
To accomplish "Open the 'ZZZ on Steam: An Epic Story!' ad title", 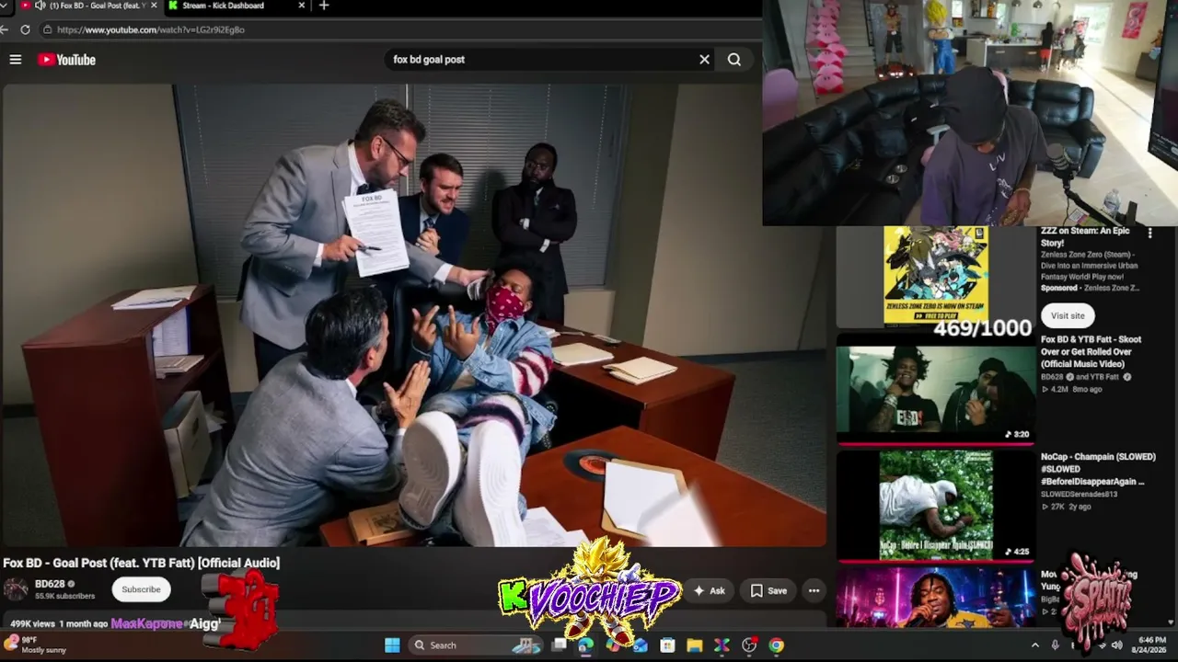I will tap(1085, 237).
